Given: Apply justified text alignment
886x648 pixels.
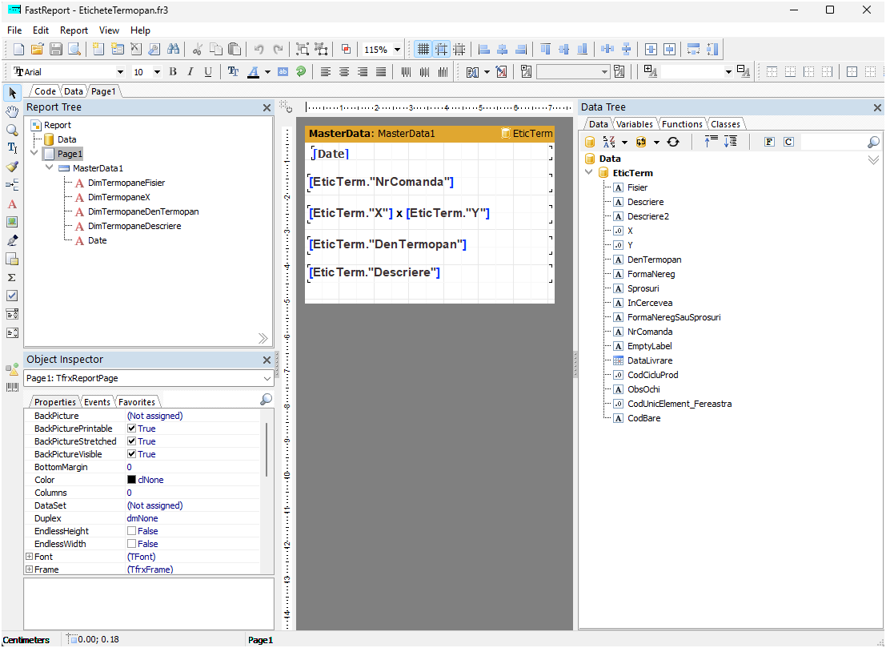Looking at the screenshot, I should point(382,72).
